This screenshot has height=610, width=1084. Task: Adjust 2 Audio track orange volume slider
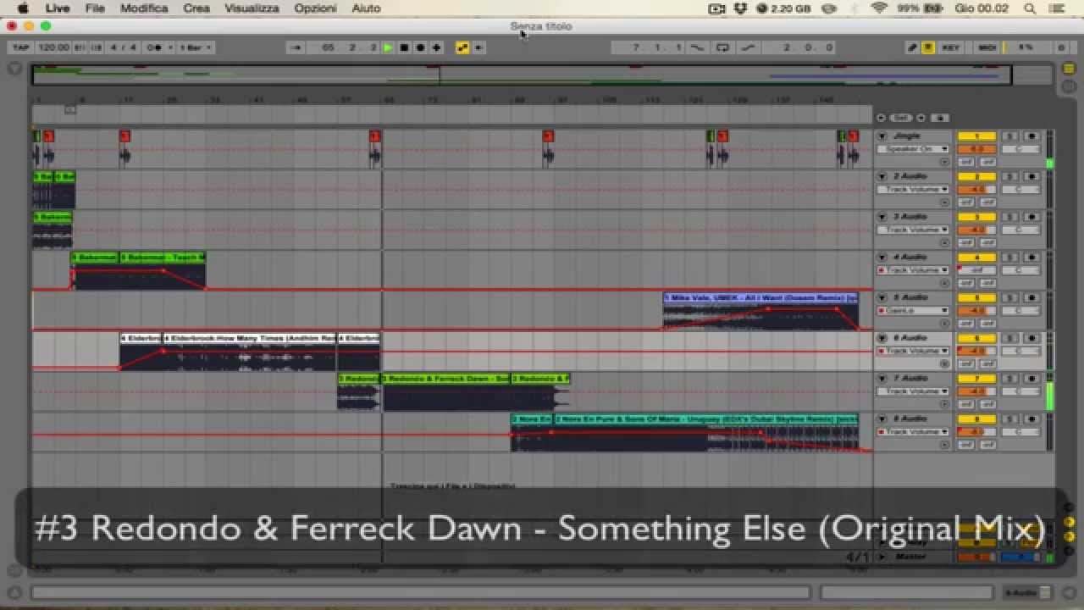(x=976, y=190)
